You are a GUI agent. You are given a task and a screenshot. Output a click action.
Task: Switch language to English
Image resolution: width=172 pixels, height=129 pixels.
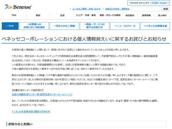coord(163,3)
